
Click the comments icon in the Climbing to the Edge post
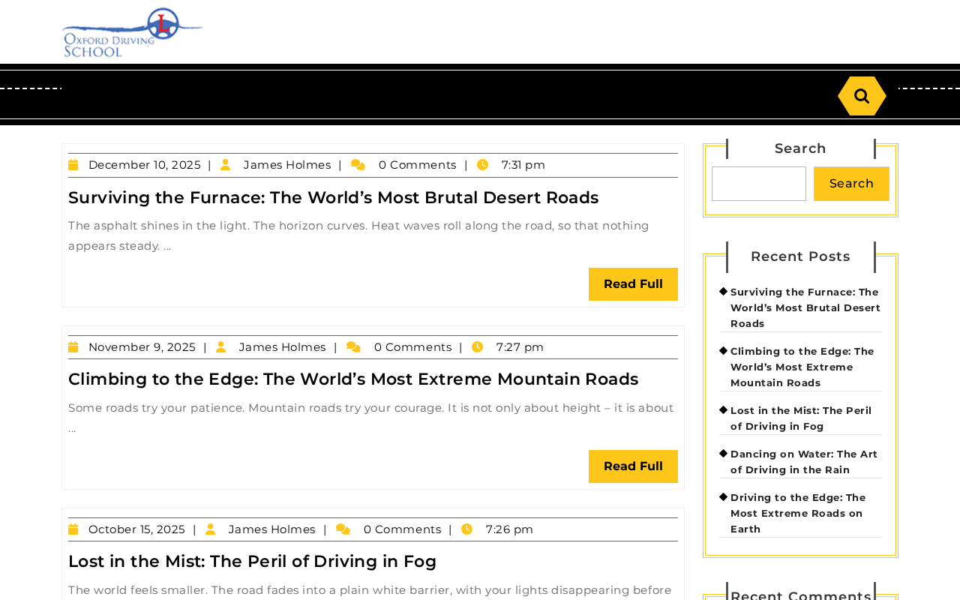pos(354,347)
